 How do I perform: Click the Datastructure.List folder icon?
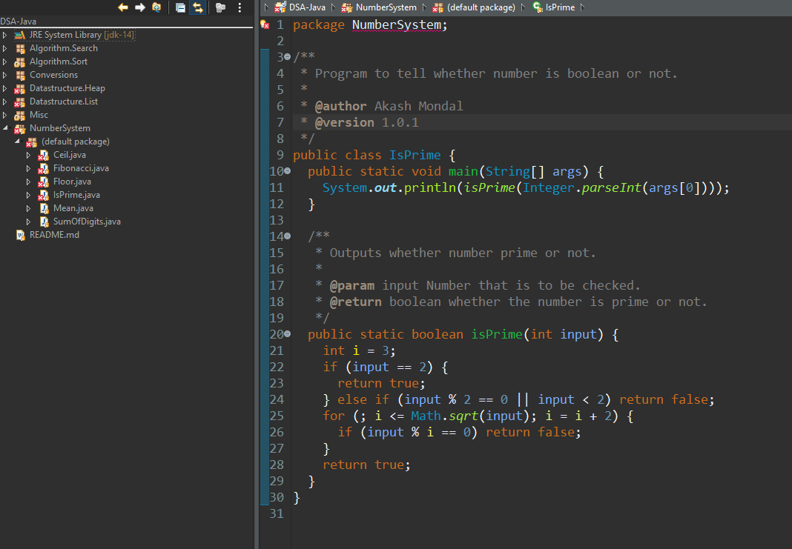click(x=20, y=102)
